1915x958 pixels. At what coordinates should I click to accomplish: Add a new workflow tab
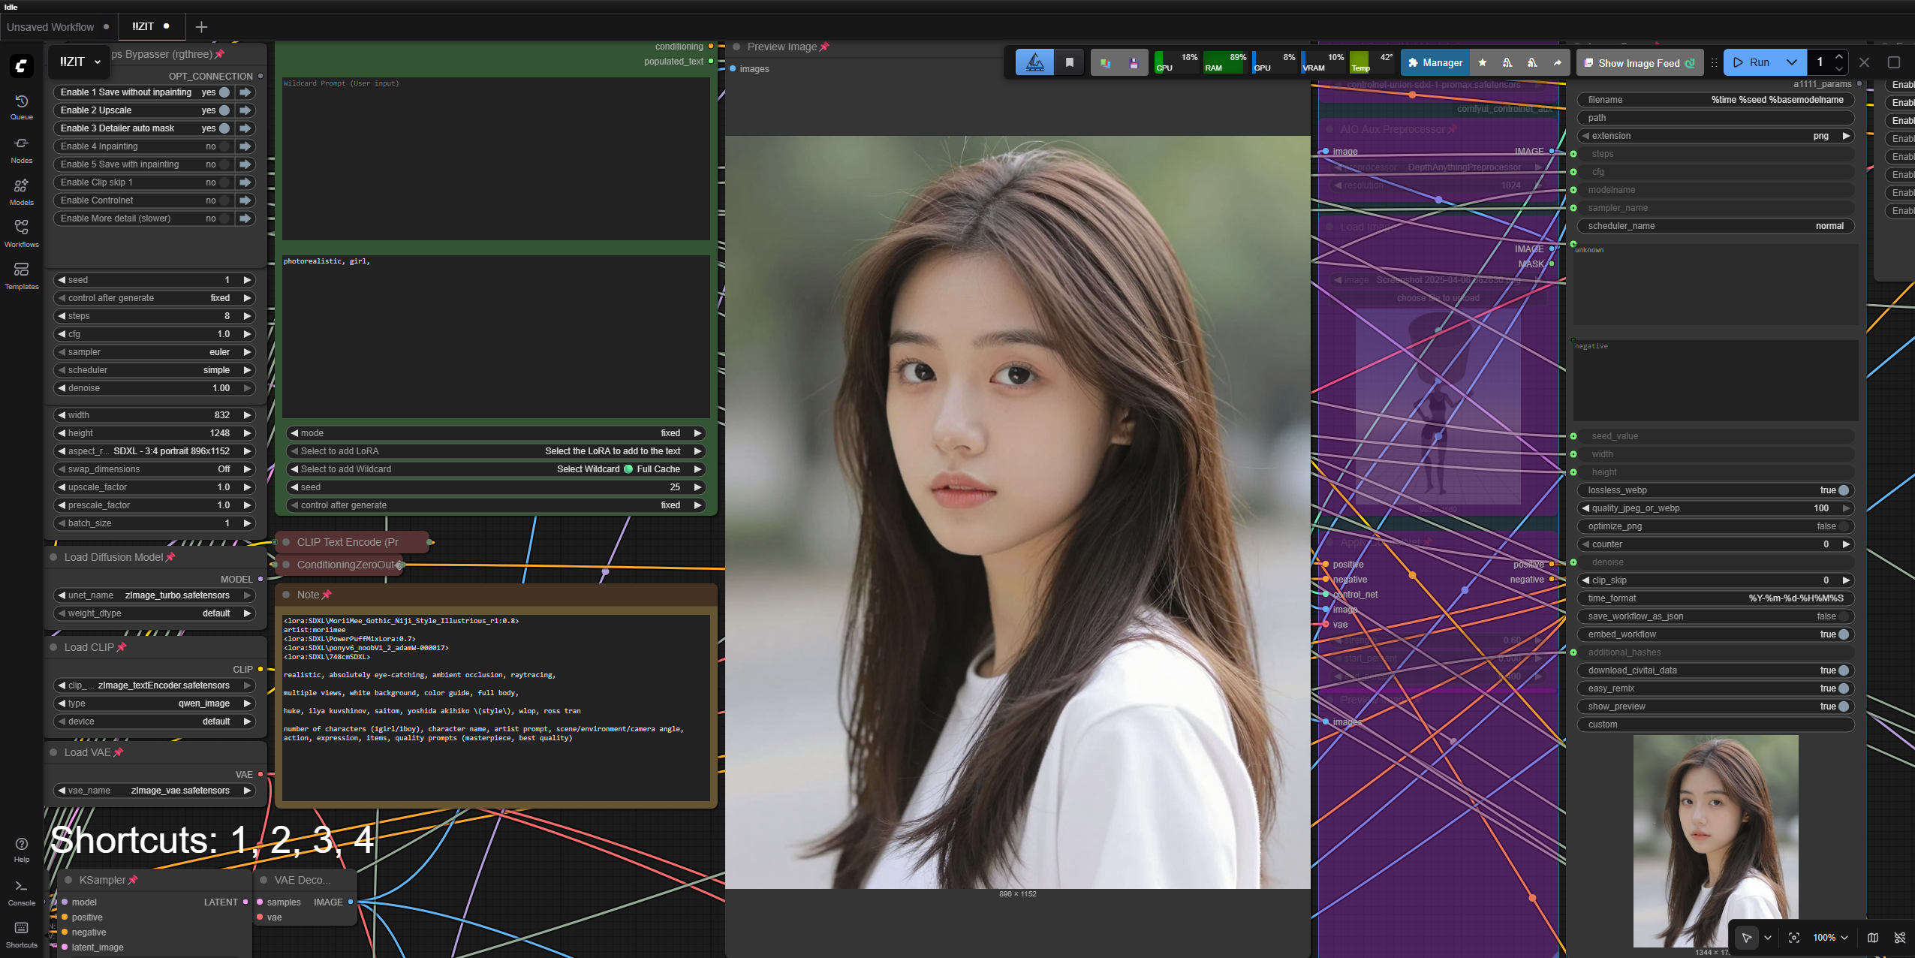coord(201,27)
